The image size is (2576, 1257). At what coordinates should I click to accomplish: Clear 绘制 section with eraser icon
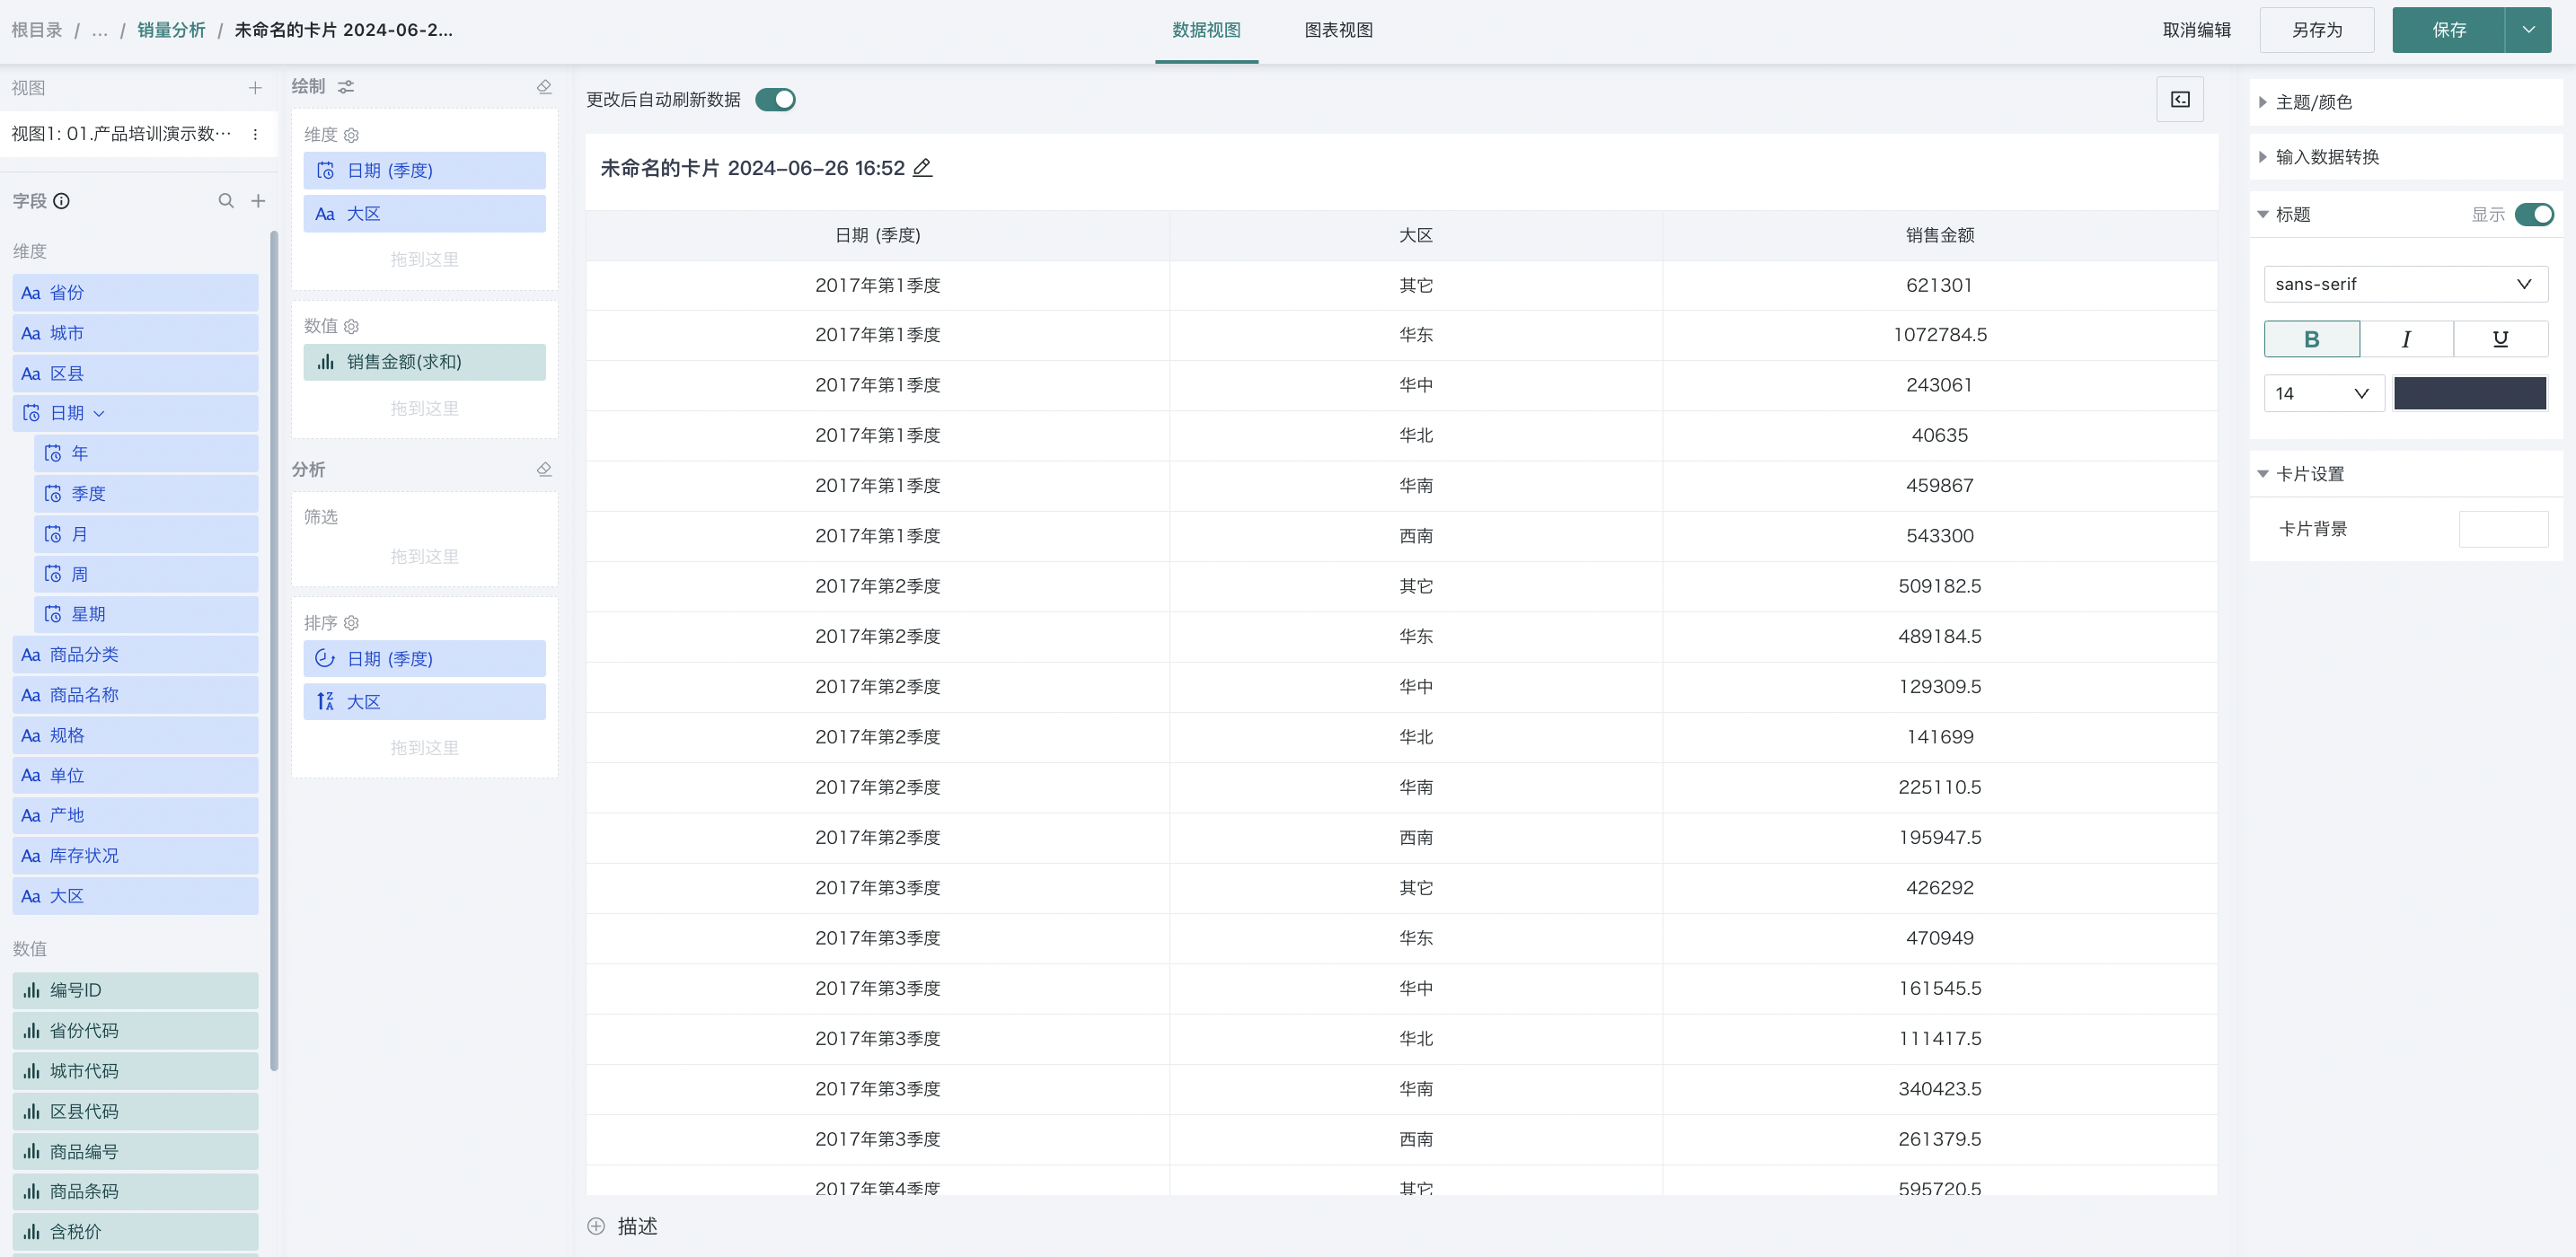click(544, 87)
